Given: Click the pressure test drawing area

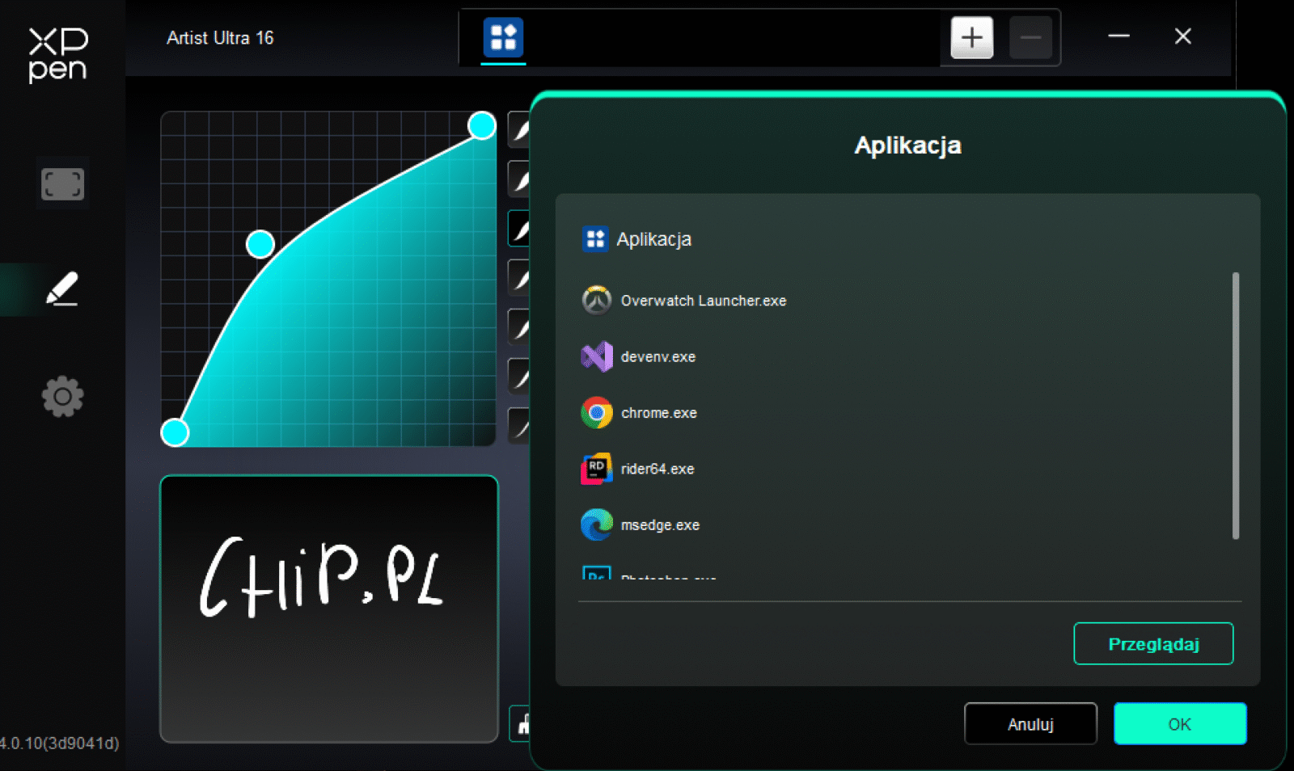Looking at the screenshot, I should [329, 609].
